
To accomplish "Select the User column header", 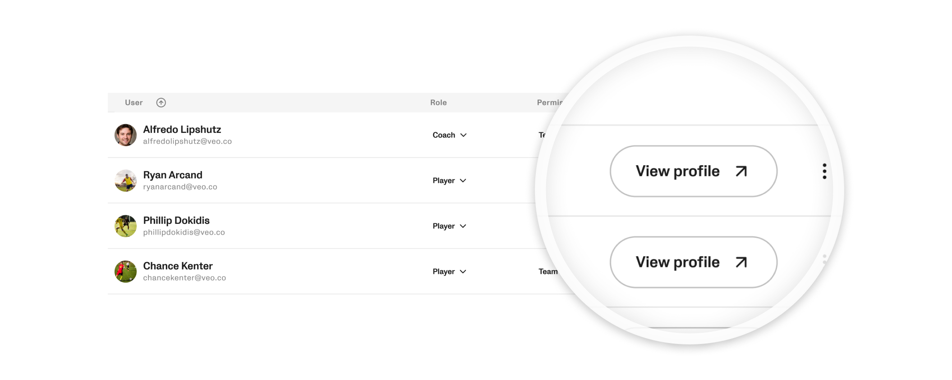I will (x=133, y=103).
